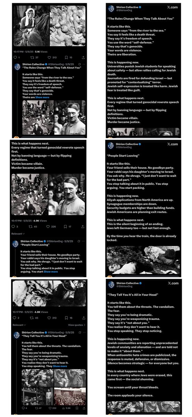The image size is (192, 417).
Task: Open replies on the post with 3 replies
Action: tap(13, 226)
